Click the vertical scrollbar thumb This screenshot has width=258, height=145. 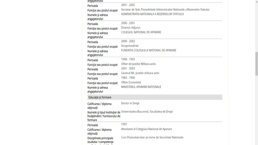point(256,63)
